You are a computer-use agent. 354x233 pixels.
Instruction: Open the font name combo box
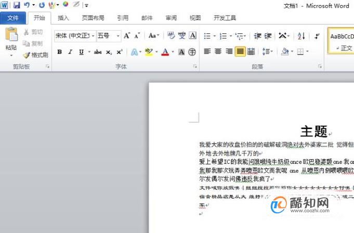75,36
